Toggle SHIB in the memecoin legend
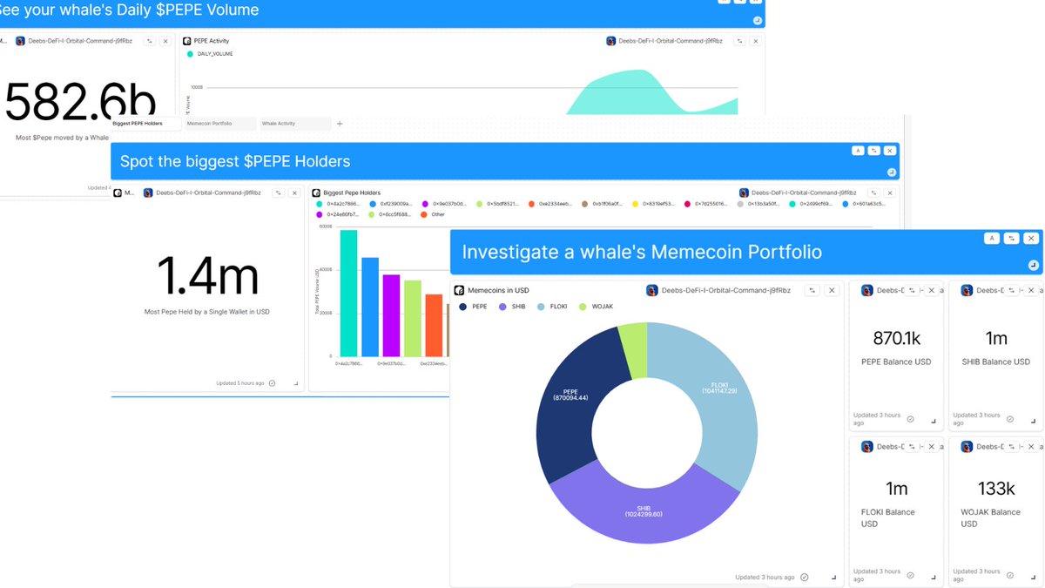 point(512,307)
